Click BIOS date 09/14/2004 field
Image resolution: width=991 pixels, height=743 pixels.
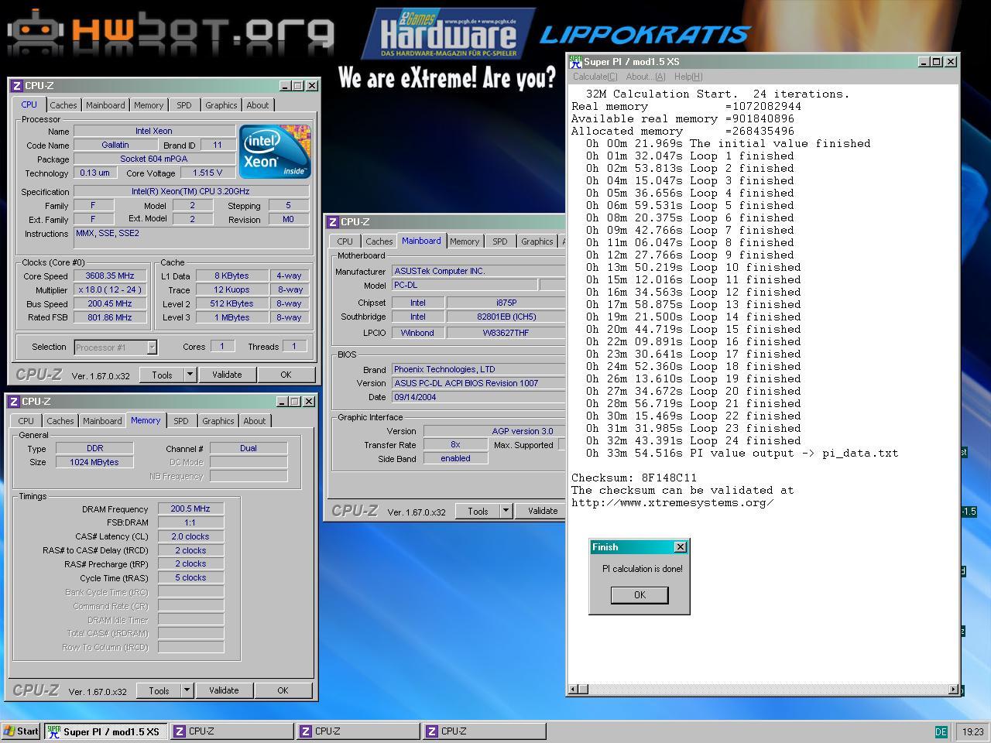478,397
